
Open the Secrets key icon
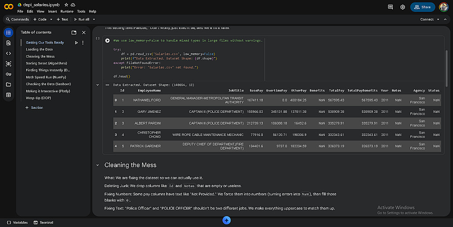9,74
